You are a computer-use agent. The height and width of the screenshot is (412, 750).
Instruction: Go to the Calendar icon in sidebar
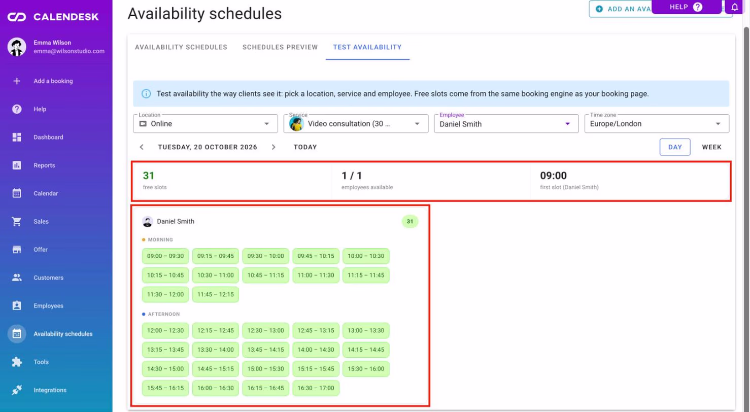pos(17,193)
